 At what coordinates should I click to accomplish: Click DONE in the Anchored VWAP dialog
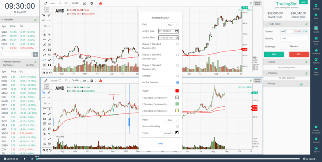click(161, 144)
